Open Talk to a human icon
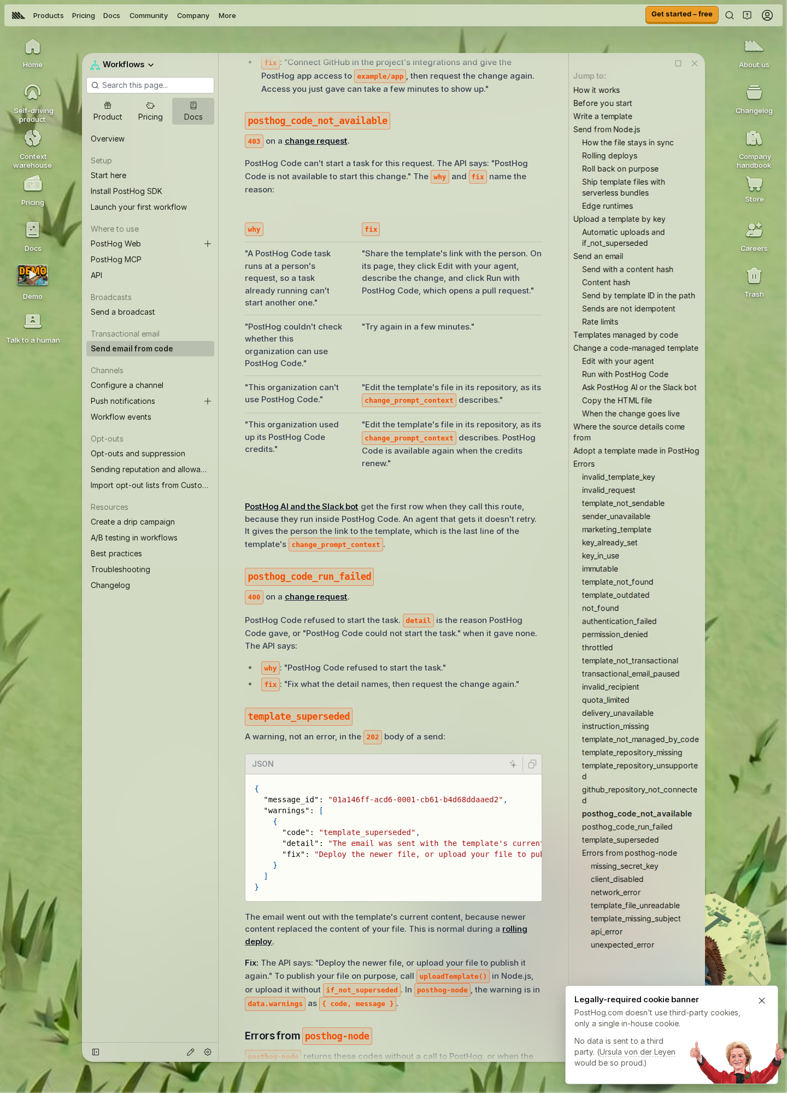This screenshot has width=787, height=1093. (x=33, y=328)
